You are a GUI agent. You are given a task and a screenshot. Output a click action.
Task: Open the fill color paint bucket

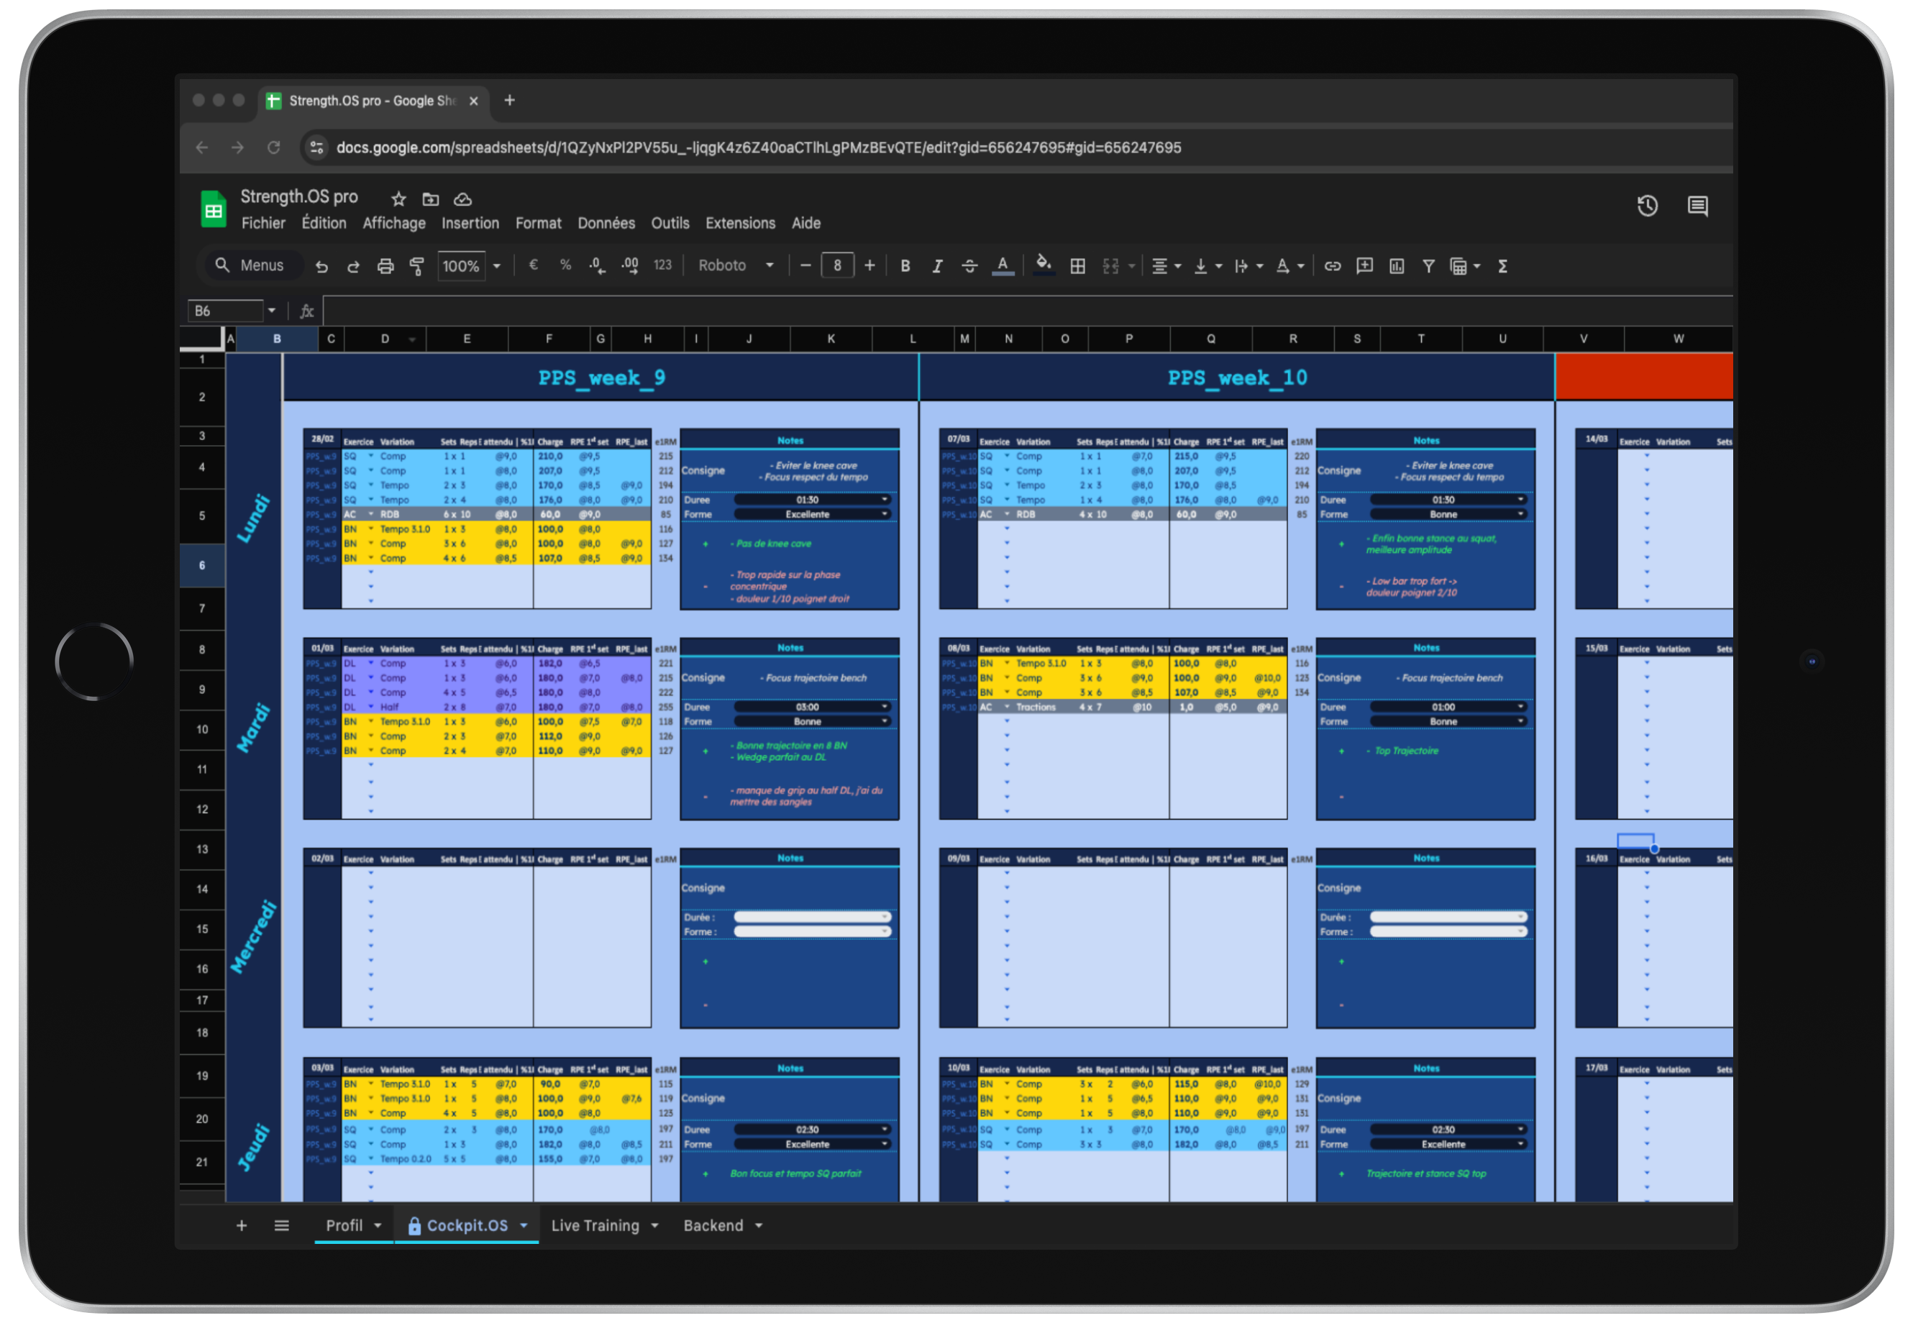tap(1043, 265)
